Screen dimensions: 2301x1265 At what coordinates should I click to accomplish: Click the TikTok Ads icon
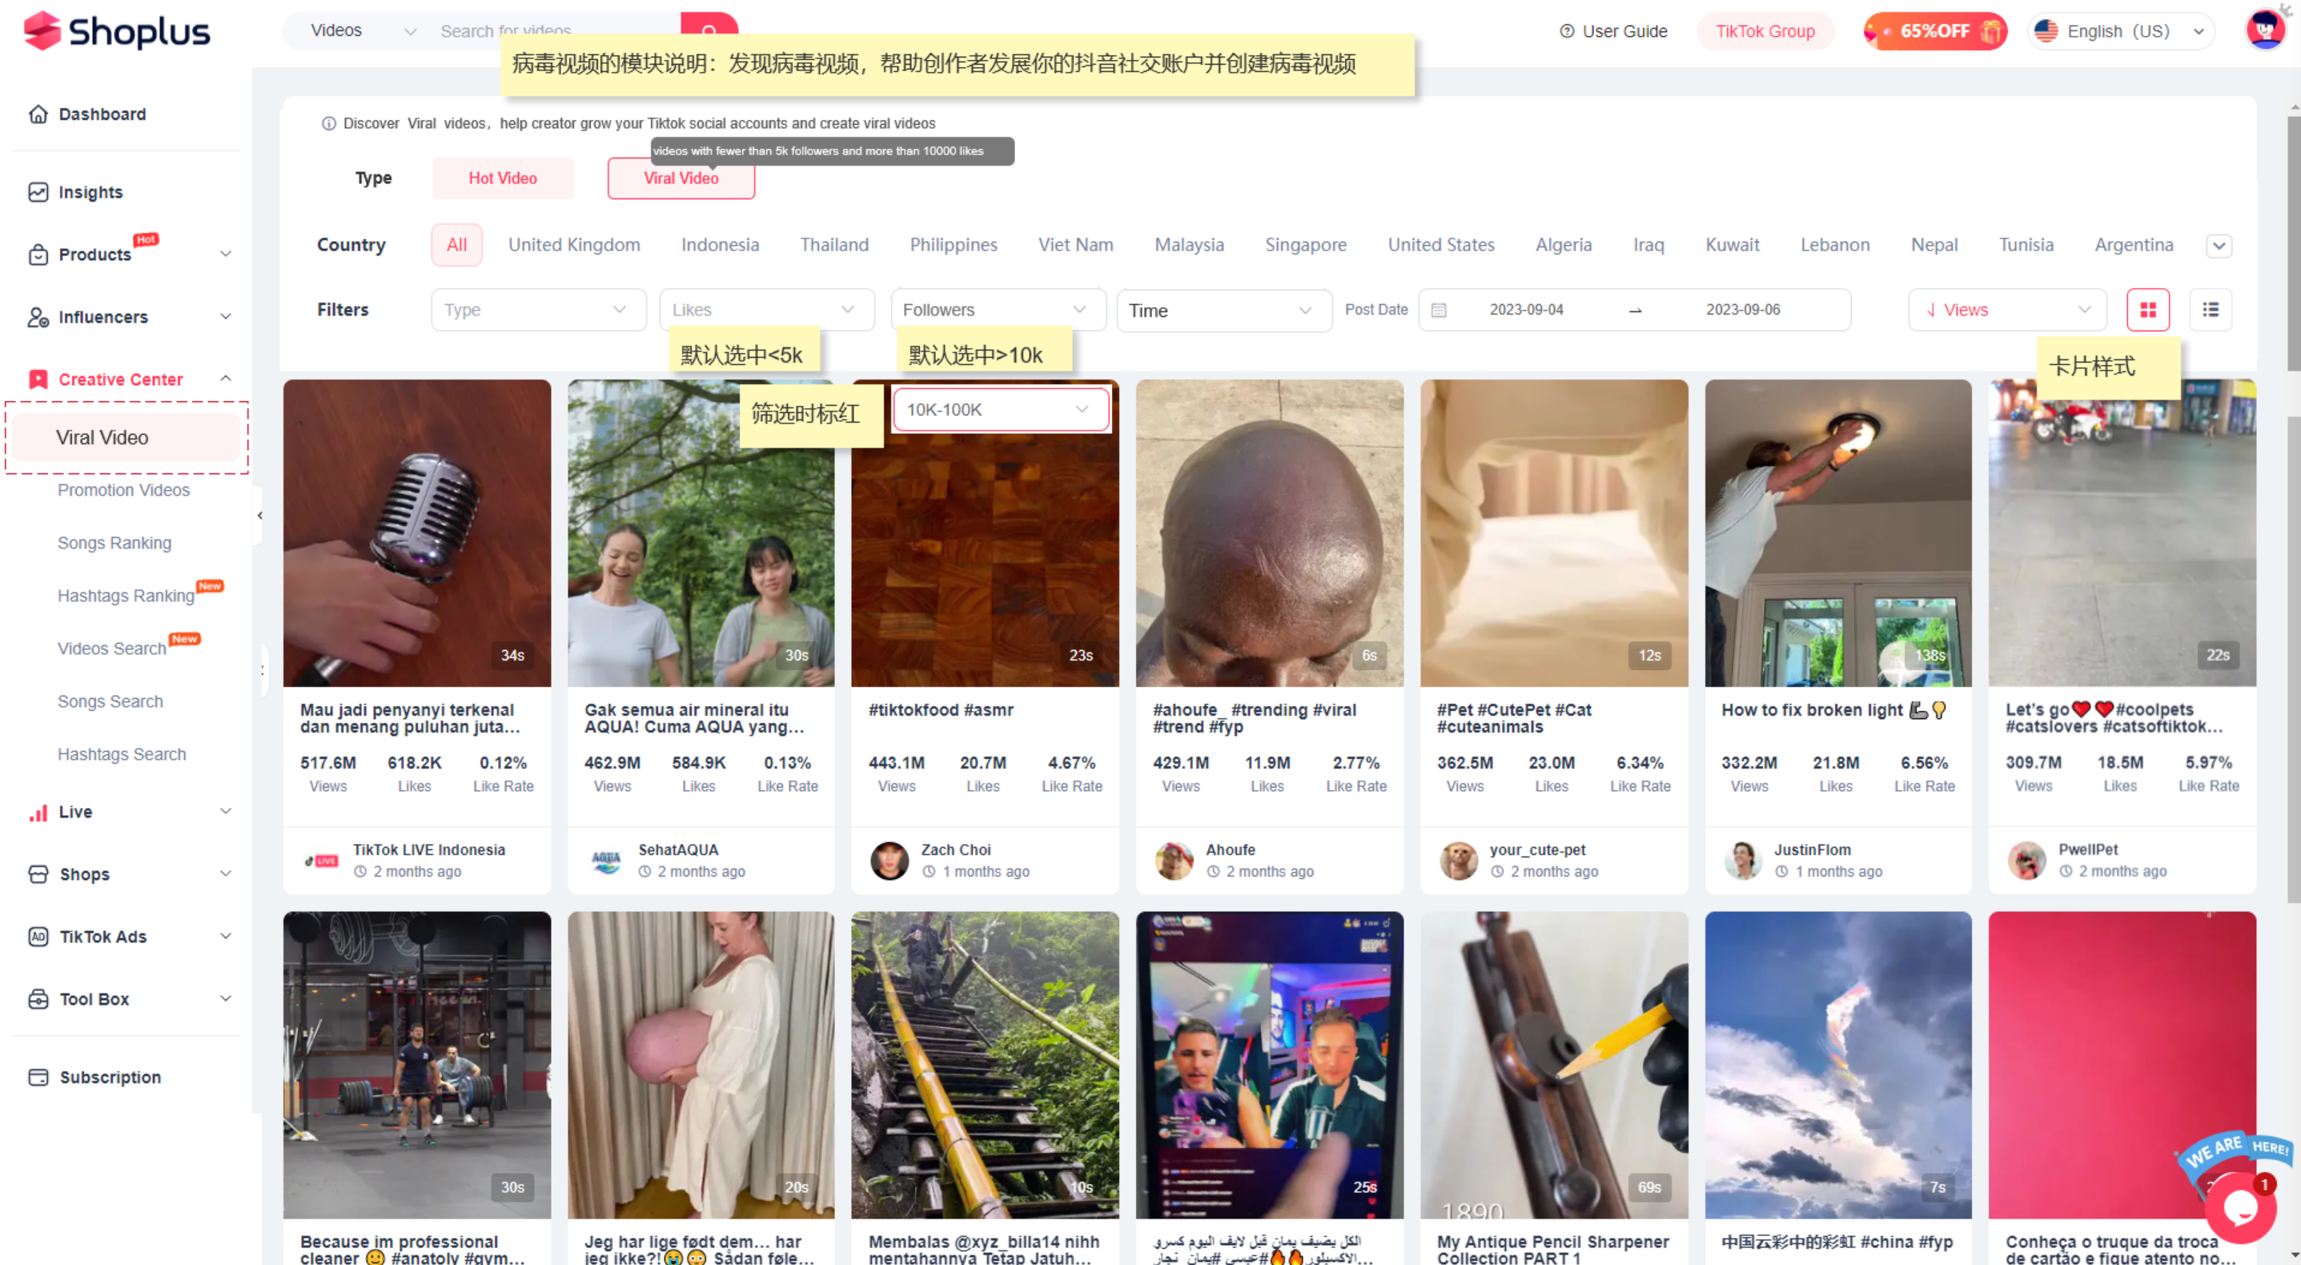(38, 937)
